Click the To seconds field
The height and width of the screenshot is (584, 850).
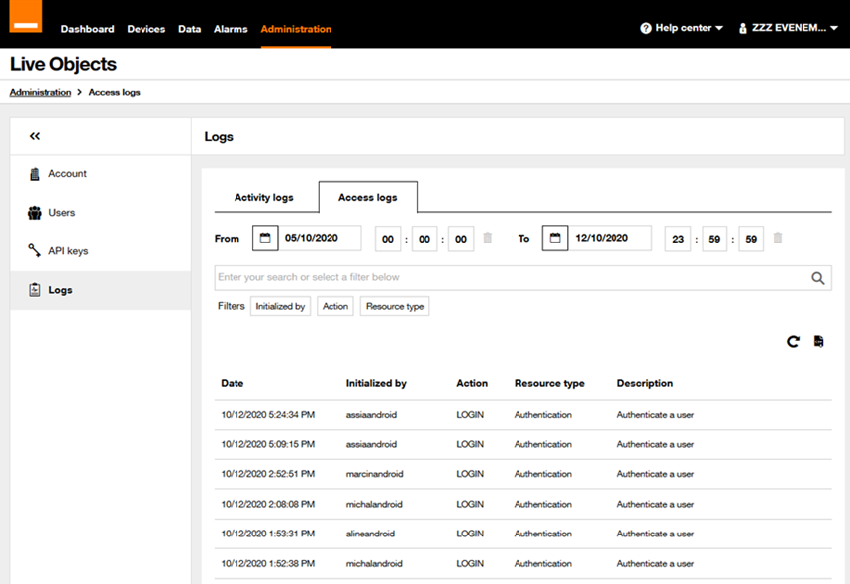click(x=751, y=239)
